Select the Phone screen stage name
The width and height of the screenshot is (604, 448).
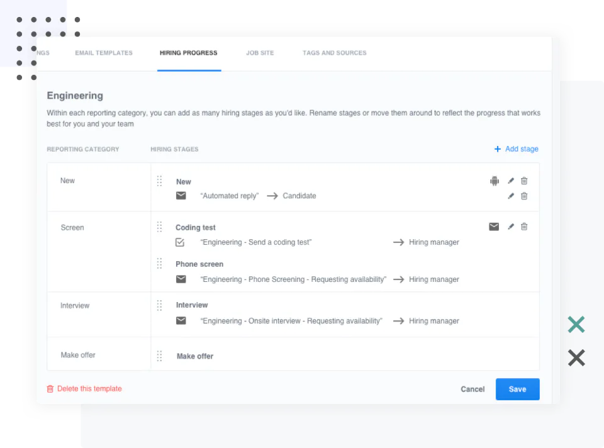coord(199,264)
